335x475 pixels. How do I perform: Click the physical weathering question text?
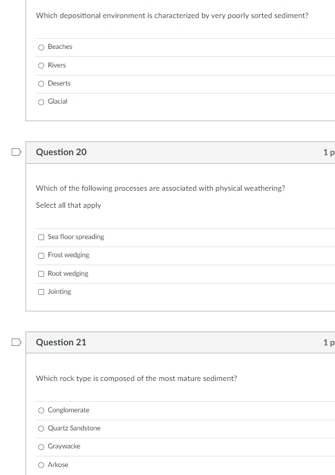click(x=160, y=189)
